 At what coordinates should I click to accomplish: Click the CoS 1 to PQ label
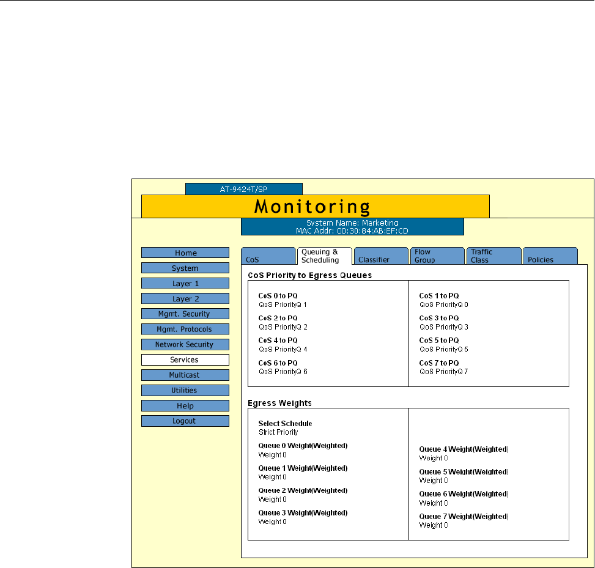[x=439, y=295]
